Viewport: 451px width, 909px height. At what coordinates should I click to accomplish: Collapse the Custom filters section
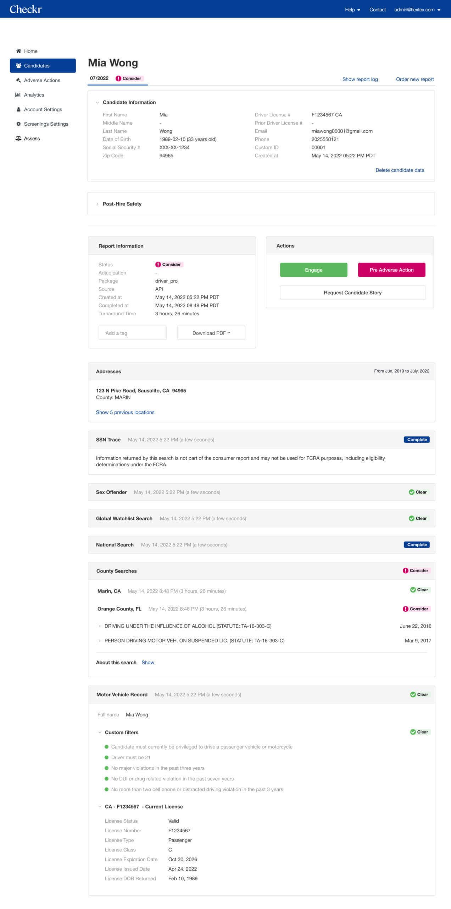pyautogui.click(x=100, y=732)
